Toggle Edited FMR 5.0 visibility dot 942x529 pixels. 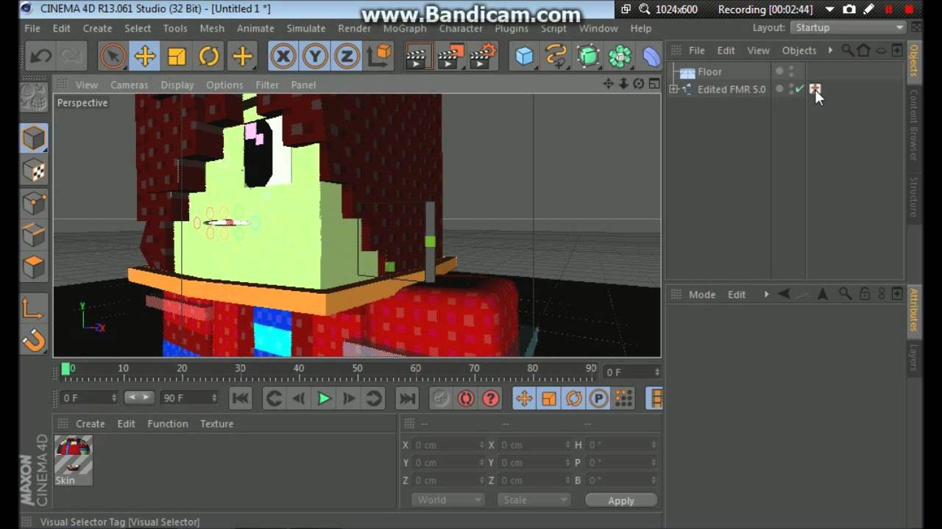(x=779, y=88)
